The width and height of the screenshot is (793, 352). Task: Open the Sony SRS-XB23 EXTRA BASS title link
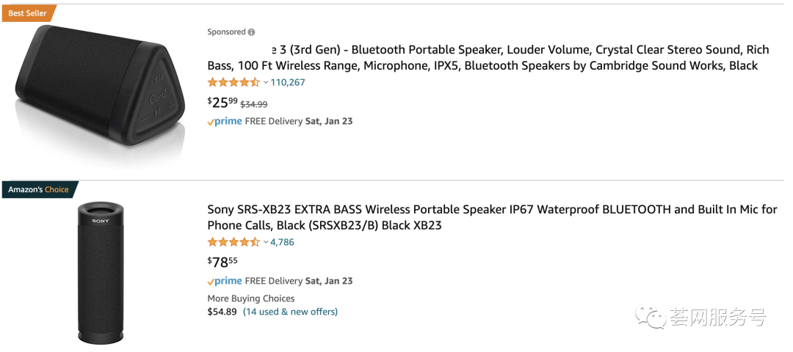(490, 217)
